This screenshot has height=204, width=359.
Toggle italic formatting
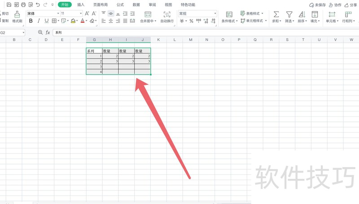(39, 21)
